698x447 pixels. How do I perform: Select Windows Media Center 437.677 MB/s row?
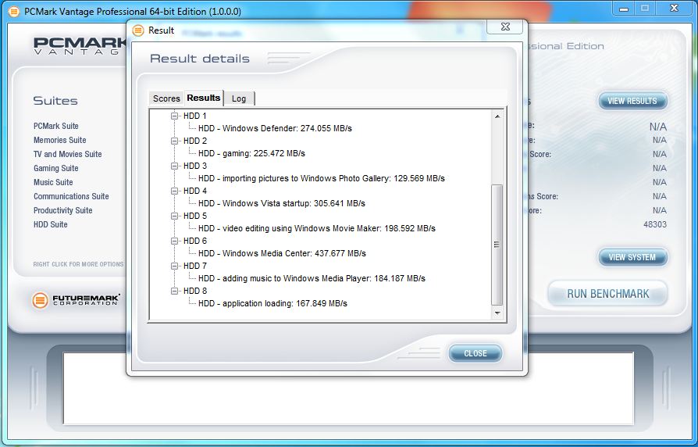tap(282, 253)
